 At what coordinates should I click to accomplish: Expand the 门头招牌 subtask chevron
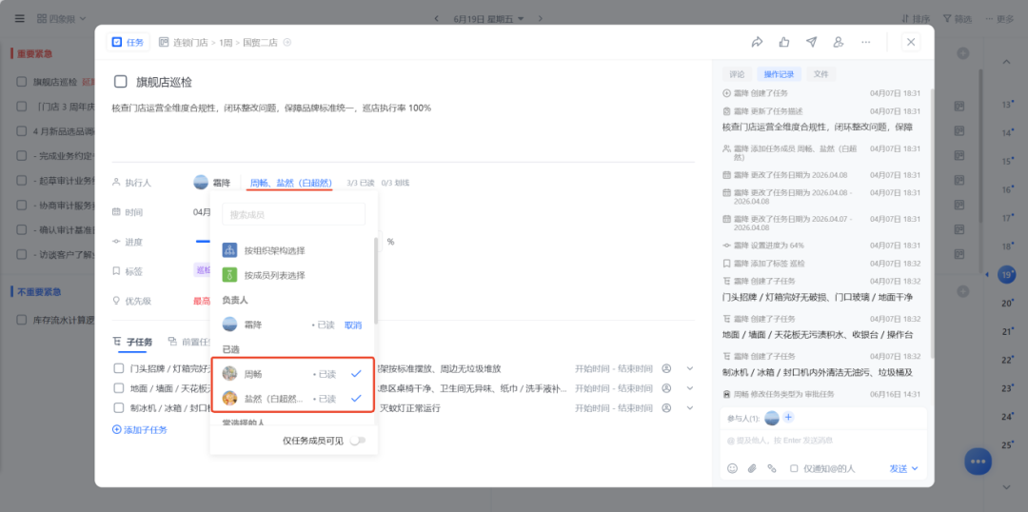[x=690, y=368]
